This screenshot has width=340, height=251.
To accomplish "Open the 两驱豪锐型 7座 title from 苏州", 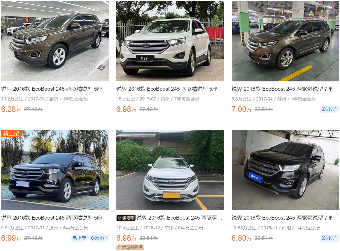I will pyautogui.click(x=282, y=89).
